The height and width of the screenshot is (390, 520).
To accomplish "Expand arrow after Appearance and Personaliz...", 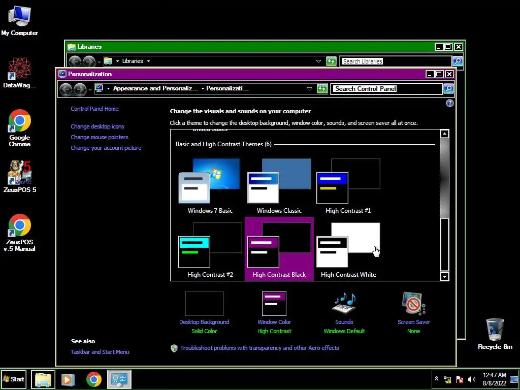I will pos(202,88).
